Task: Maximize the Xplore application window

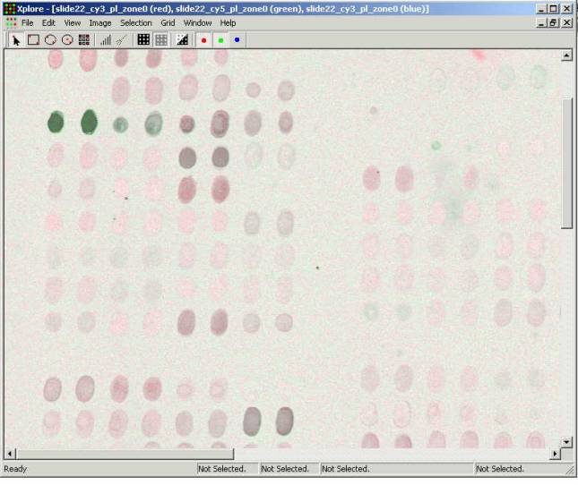Action: [553, 8]
